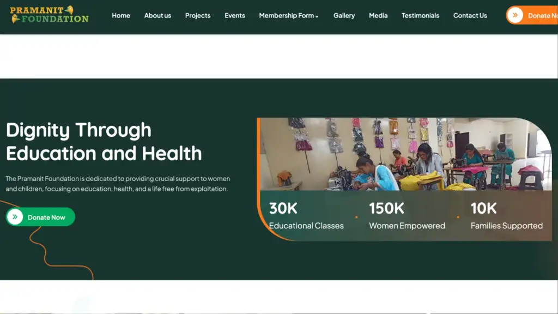Open the Media section

click(378, 15)
